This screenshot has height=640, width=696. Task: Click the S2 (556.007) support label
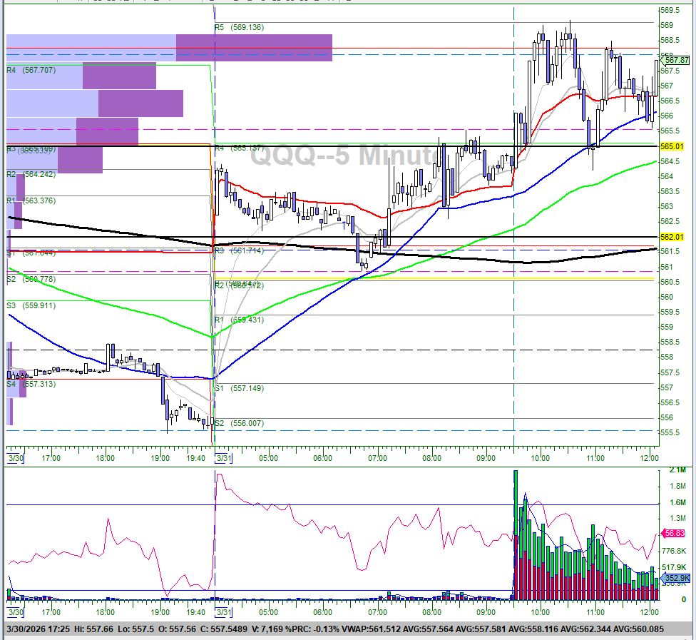coord(240,423)
